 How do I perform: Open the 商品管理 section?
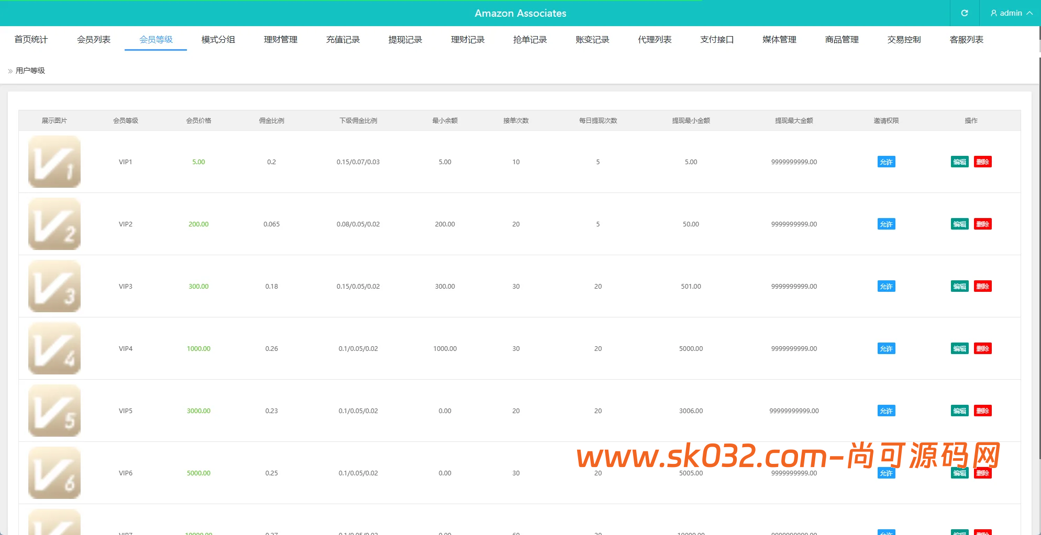click(x=841, y=39)
